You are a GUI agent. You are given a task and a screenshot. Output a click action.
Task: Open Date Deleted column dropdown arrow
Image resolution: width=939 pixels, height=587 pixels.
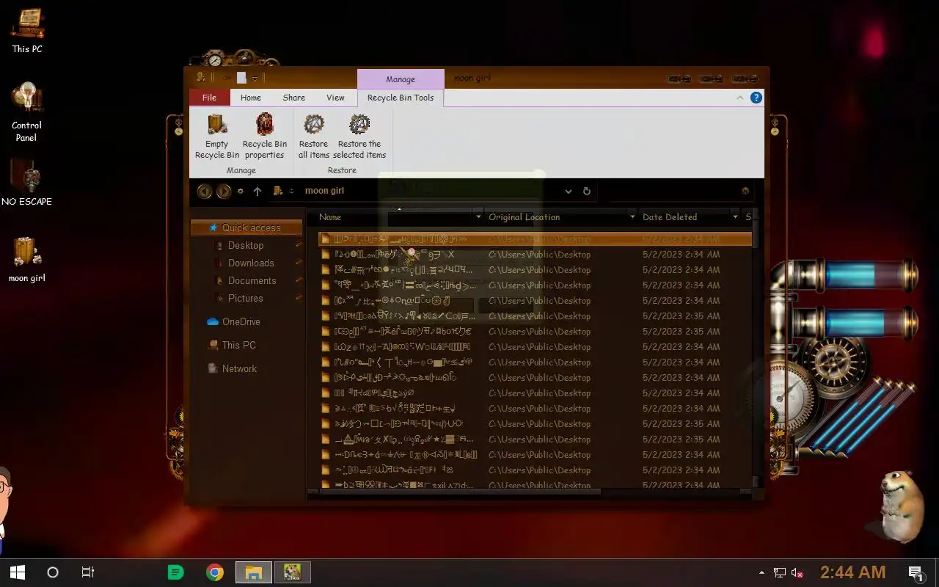click(735, 217)
